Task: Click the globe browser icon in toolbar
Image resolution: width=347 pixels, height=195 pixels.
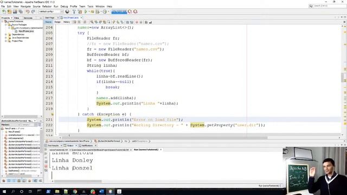Action: (67, 11)
